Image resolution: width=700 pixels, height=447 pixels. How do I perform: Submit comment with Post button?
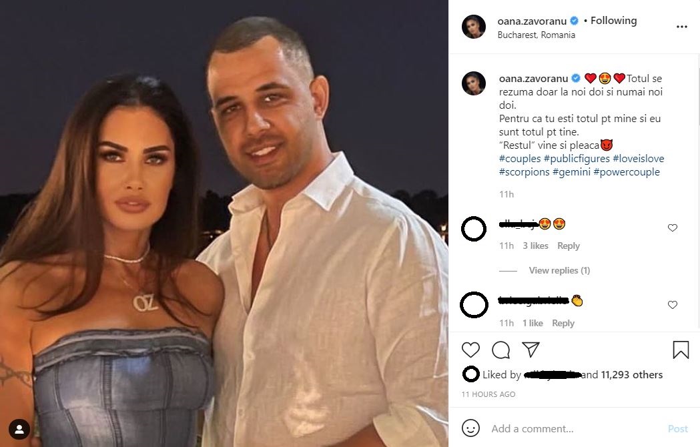click(678, 429)
